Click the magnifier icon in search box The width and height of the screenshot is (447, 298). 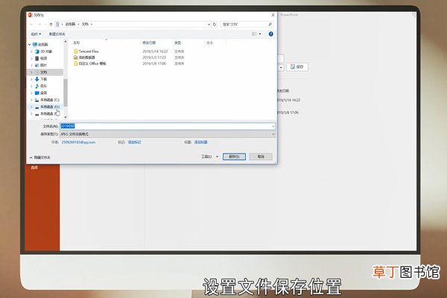coord(270,25)
